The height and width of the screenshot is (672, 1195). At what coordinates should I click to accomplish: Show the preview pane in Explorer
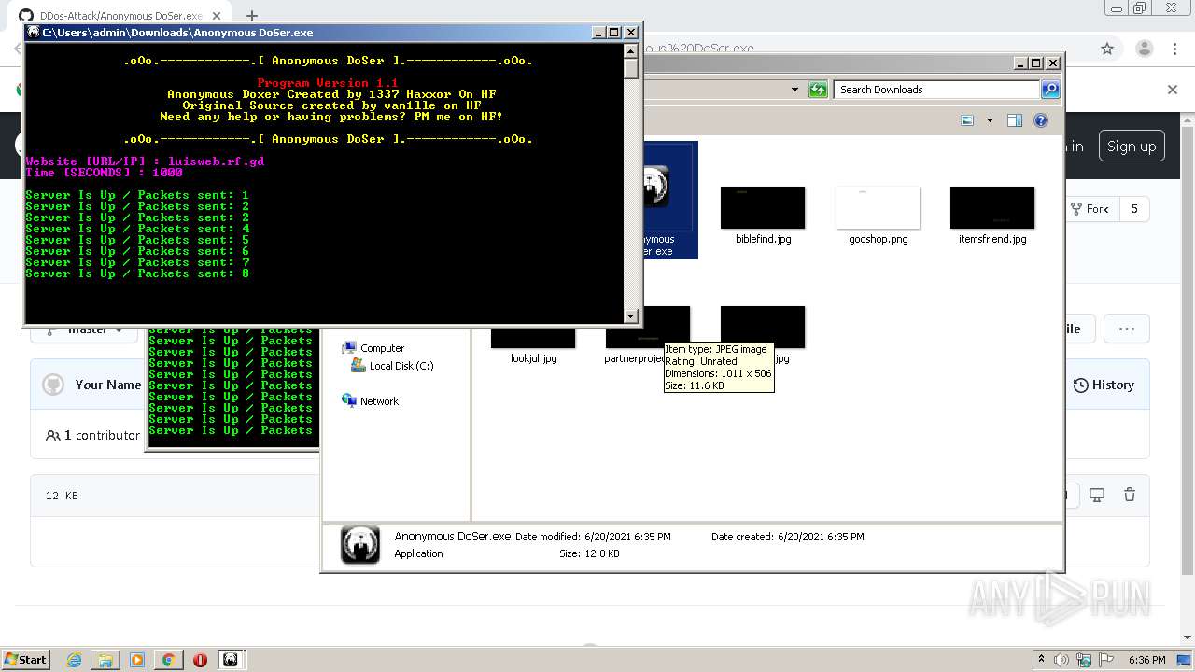click(x=1015, y=120)
